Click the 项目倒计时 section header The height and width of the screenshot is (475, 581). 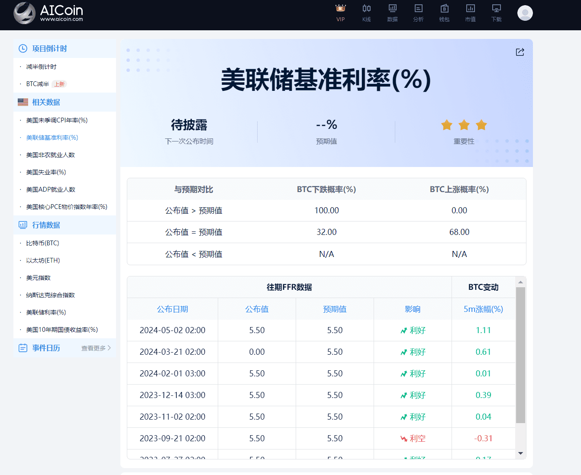coord(65,48)
